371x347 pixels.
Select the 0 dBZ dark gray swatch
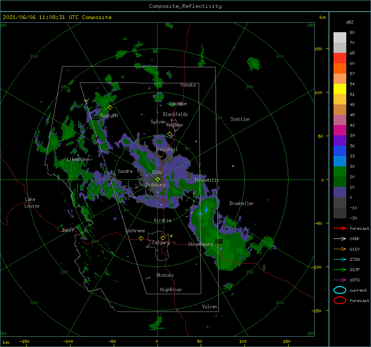click(x=340, y=202)
